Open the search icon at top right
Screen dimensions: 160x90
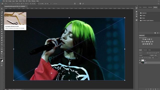click(x=158, y=3)
